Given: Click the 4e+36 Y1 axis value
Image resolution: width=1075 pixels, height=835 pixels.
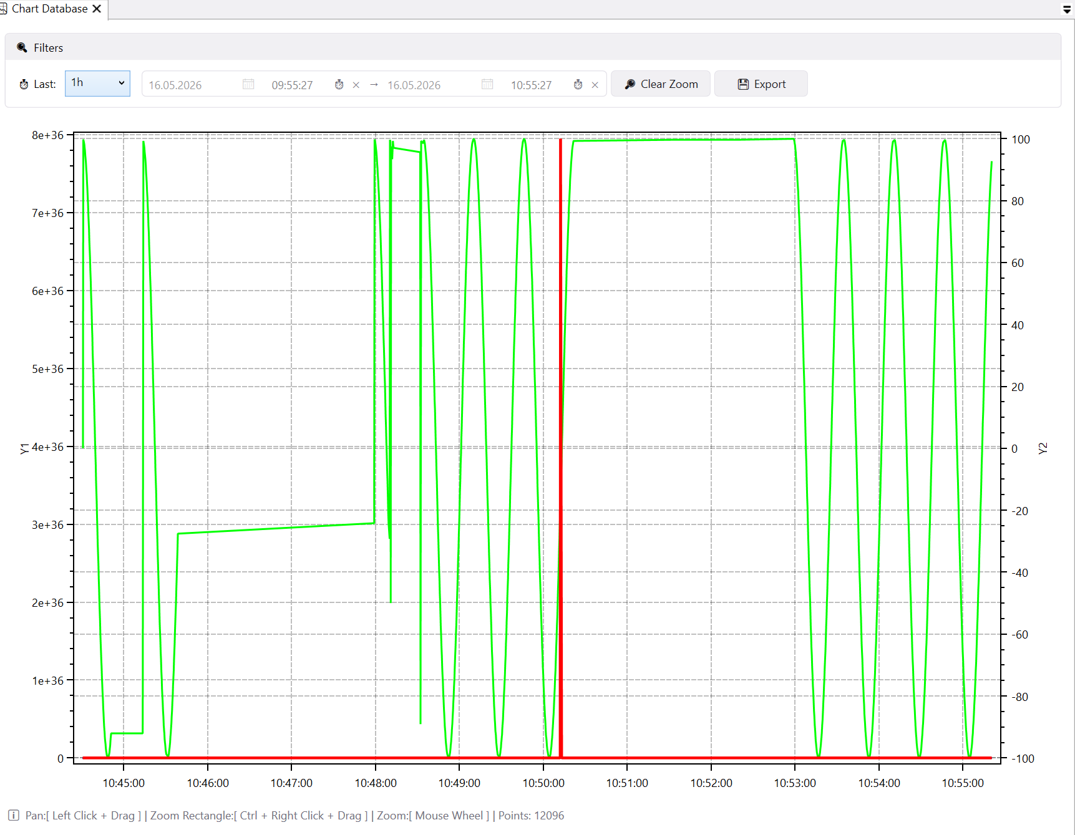Looking at the screenshot, I should (48, 447).
